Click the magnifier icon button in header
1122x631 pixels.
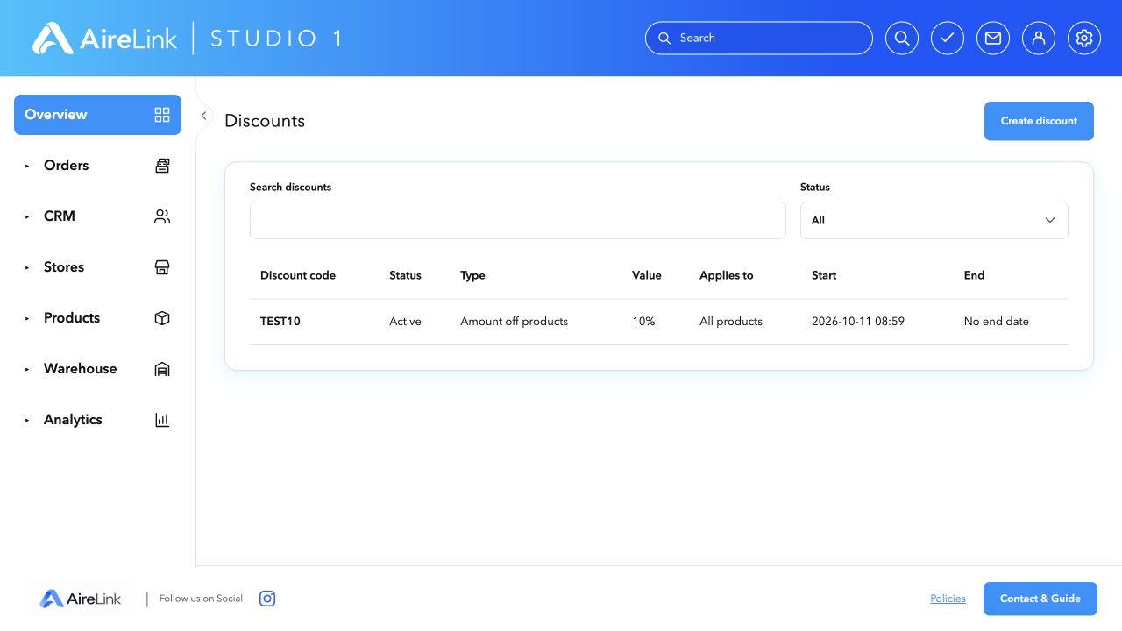tap(902, 39)
